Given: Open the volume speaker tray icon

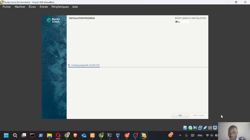Looking at the screenshot, I should 212,135.
